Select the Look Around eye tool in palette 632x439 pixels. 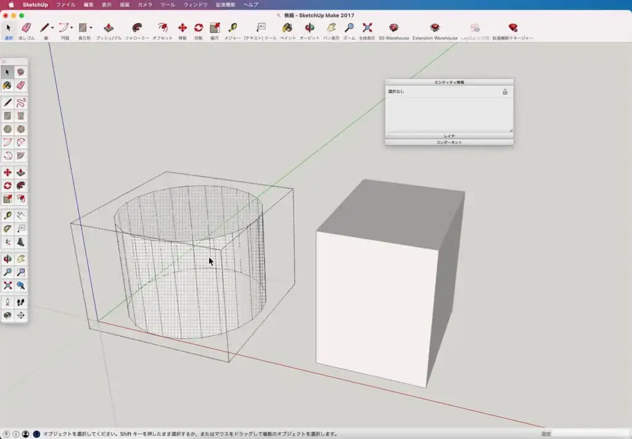click(7, 316)
